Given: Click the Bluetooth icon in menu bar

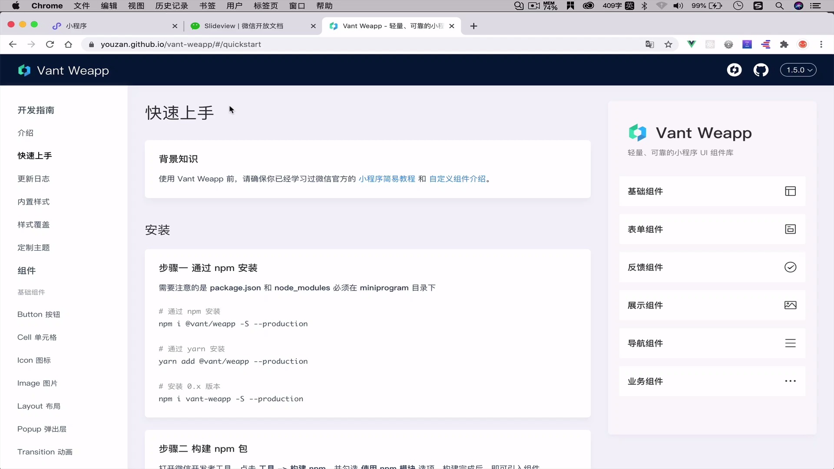Looking at the screenshot, I should tap(644, 6).
